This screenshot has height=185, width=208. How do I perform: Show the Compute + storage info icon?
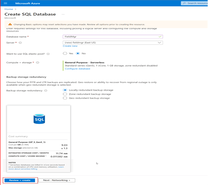[38, 62]
